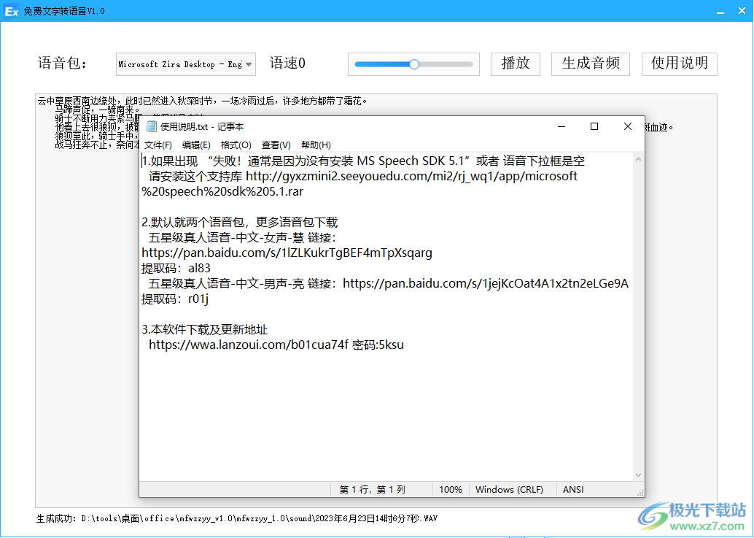
Task: Close the 使用说明.txt Notepad window
Action: click(x=628, y=126)
